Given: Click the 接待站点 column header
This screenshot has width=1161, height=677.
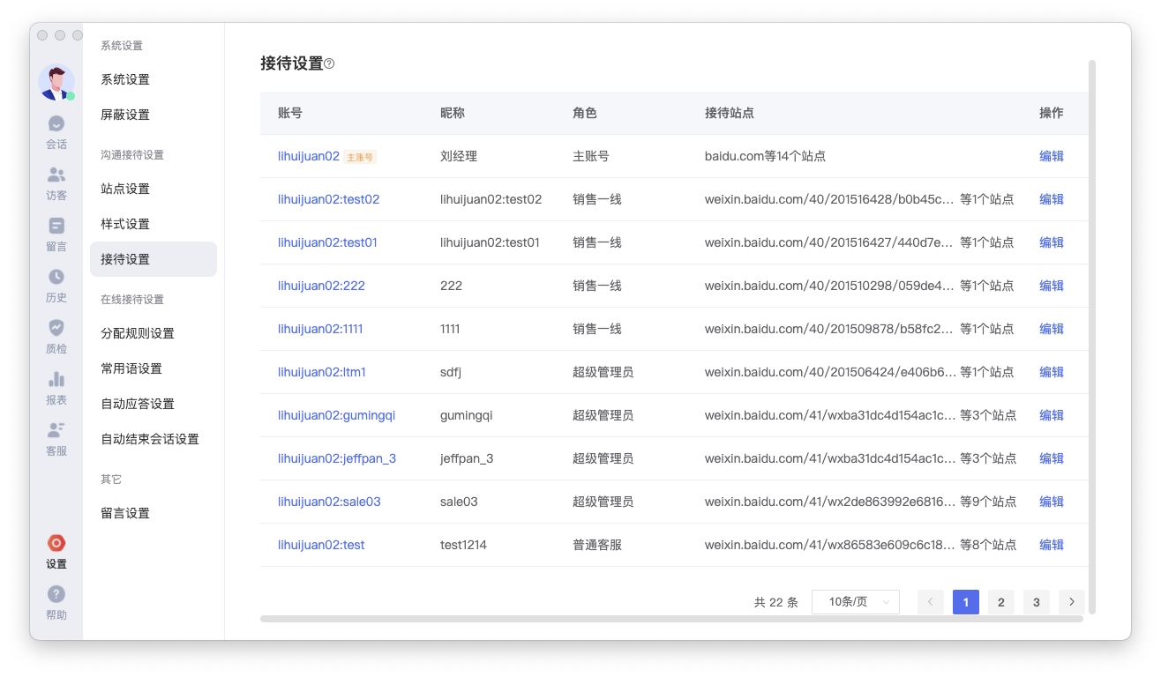Looking at the screenshot, I should [730, 113].
